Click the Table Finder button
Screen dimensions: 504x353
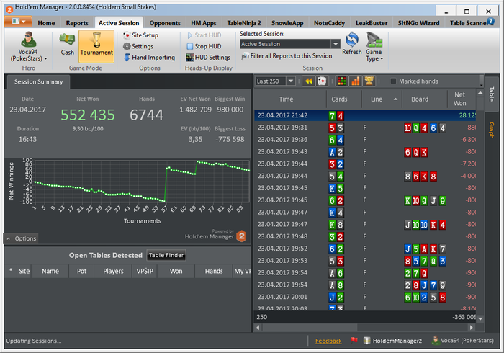(x=166, y=255)
